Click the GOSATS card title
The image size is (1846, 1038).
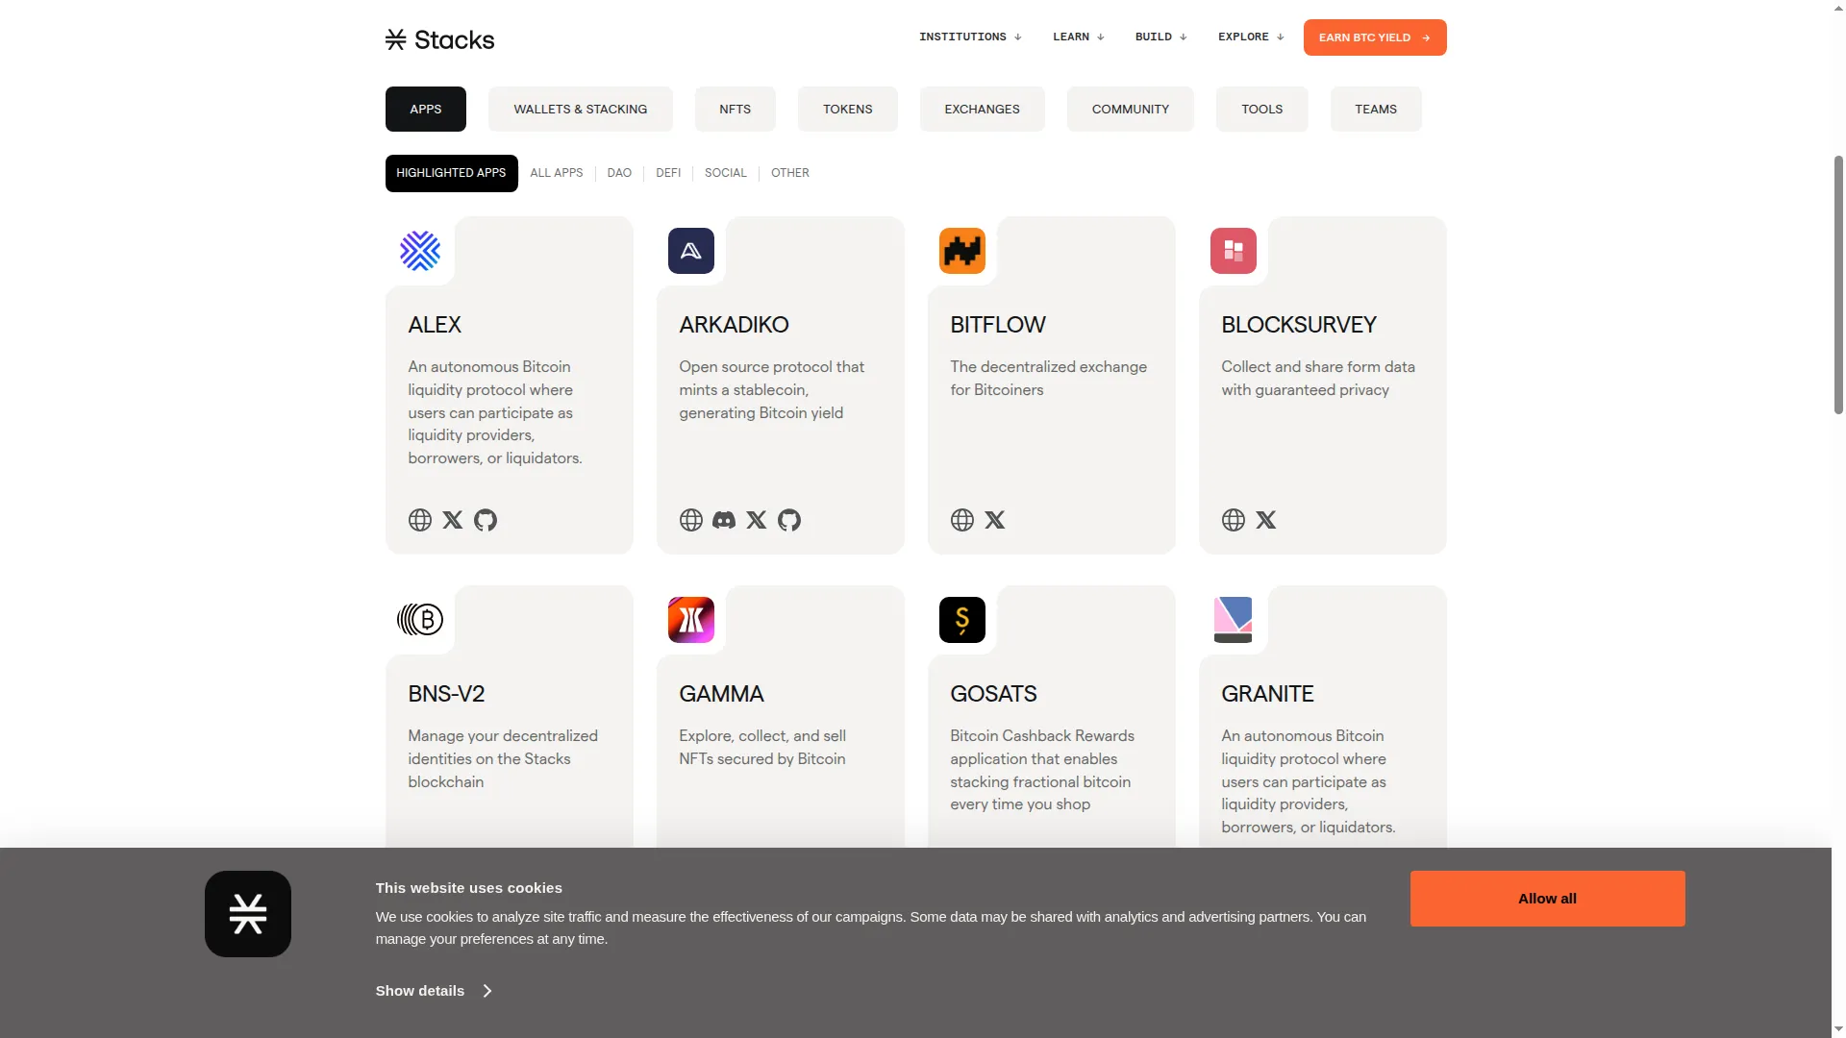point(994,694)
